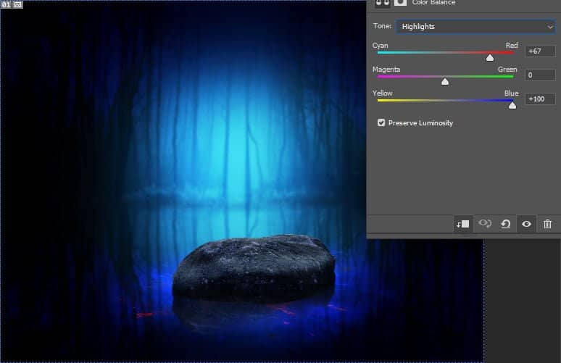561x363 pixels.
Task: Toggle adjustment layer visibility eye
Action: tap(527, 224)
